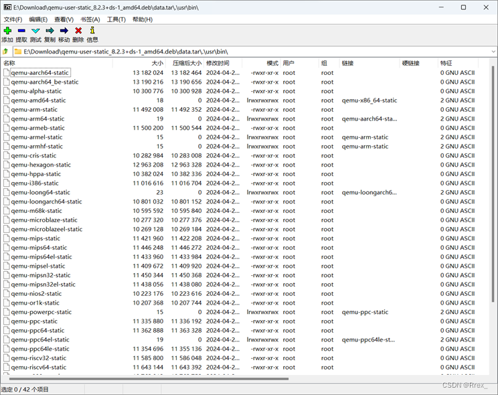Click file icon of qemu-i386-static

tap(6, 183)
